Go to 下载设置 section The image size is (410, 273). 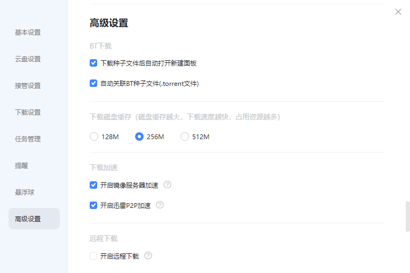tap(28, 113)
